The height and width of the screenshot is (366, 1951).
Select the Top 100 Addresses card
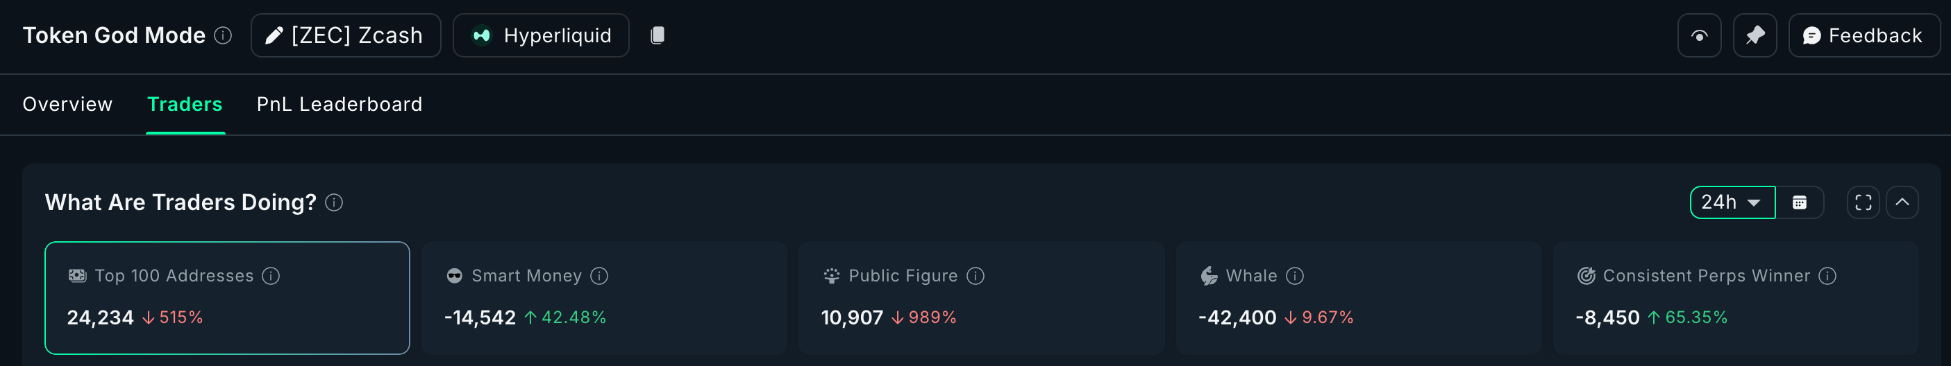click(x=227, y=298)
